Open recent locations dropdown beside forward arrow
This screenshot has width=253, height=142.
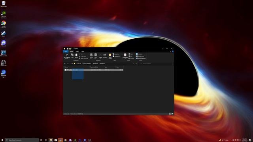70,64
